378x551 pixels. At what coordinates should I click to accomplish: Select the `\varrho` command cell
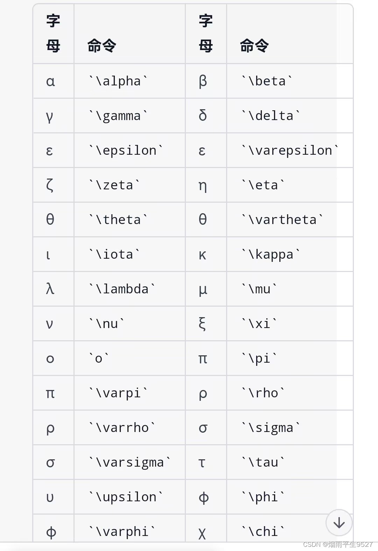tap(122, 428)
